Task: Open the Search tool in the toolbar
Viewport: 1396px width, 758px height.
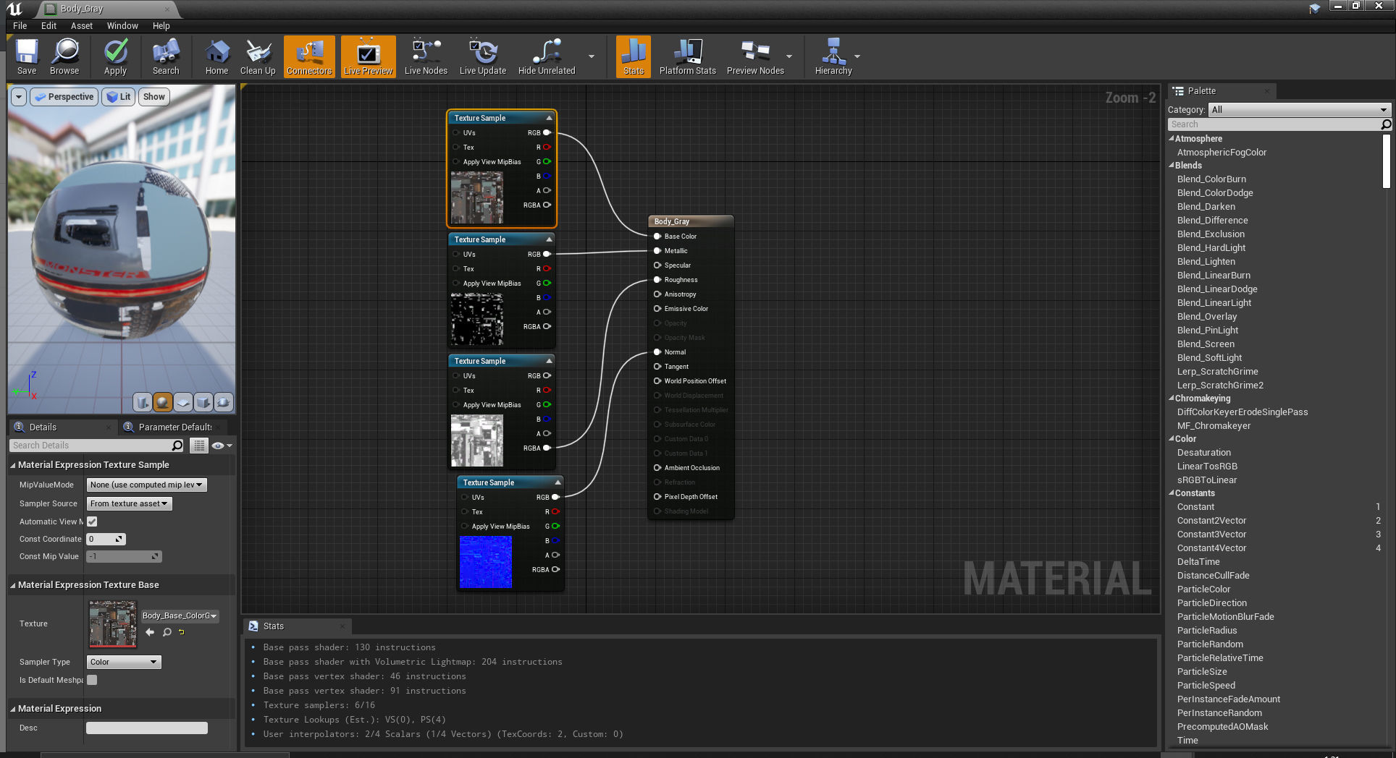Action: point(166,56)
